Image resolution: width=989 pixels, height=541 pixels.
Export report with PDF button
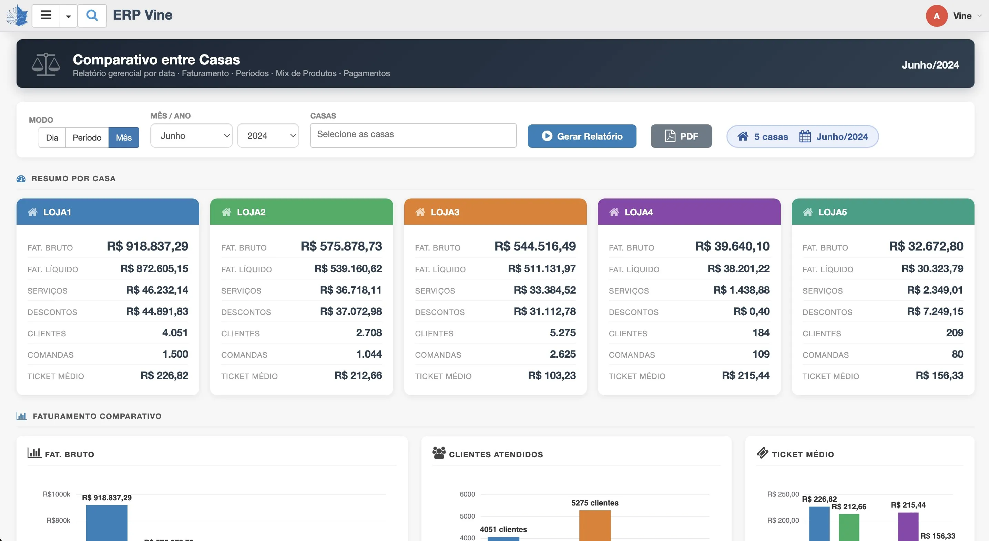(x=681, y=136)
